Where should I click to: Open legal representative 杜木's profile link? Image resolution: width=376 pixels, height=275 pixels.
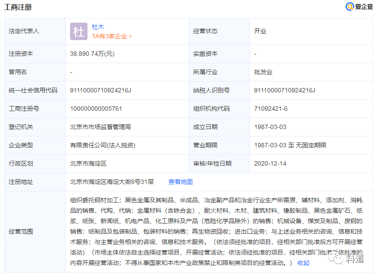[98, 27]
